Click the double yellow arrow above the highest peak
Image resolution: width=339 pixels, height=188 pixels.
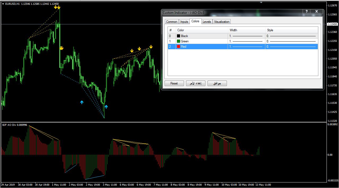click(x=57, y=7)
